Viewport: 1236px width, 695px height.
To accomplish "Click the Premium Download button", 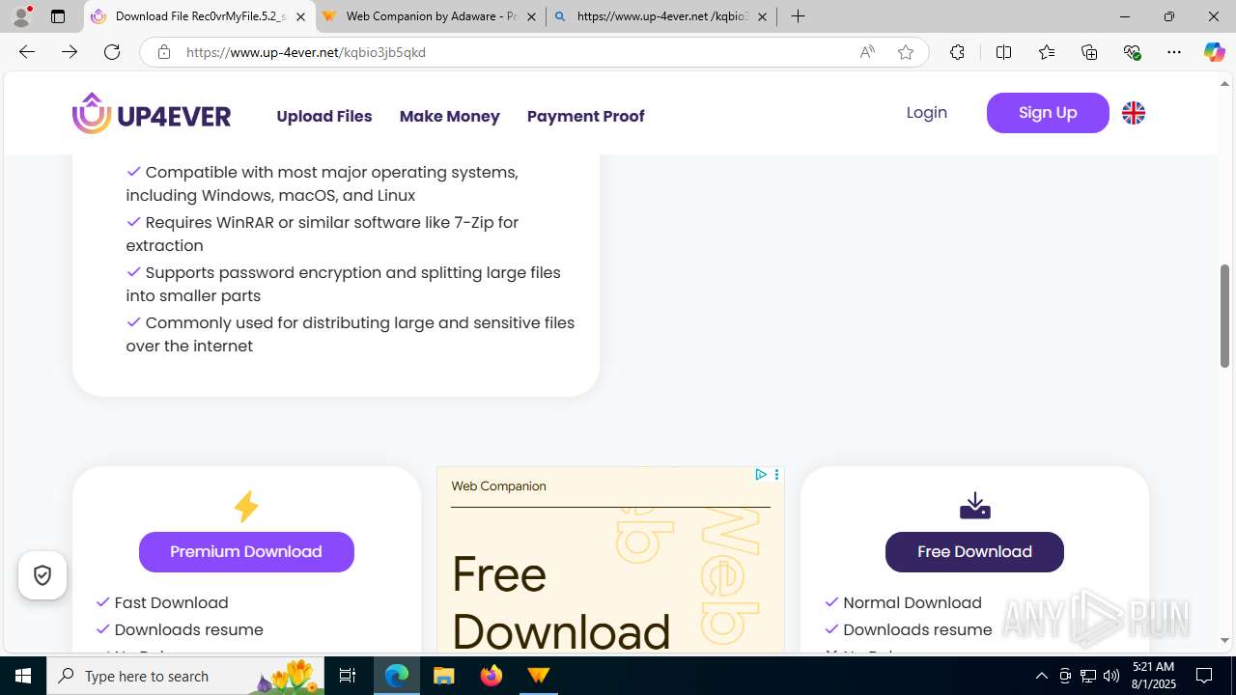I will 246,552.
